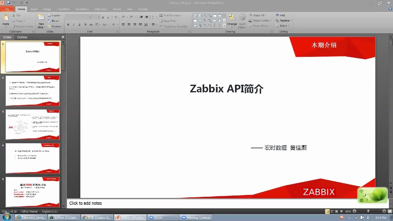Screen dimensions: 393x221
Task: Click the notes area to add notes
Action: pyautogui.click(x=227, y=203)
